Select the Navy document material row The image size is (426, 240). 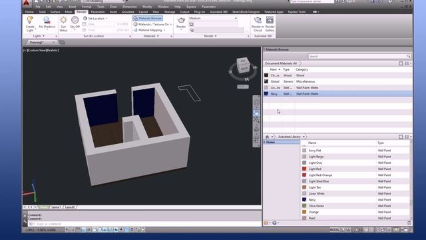[337, 93]
